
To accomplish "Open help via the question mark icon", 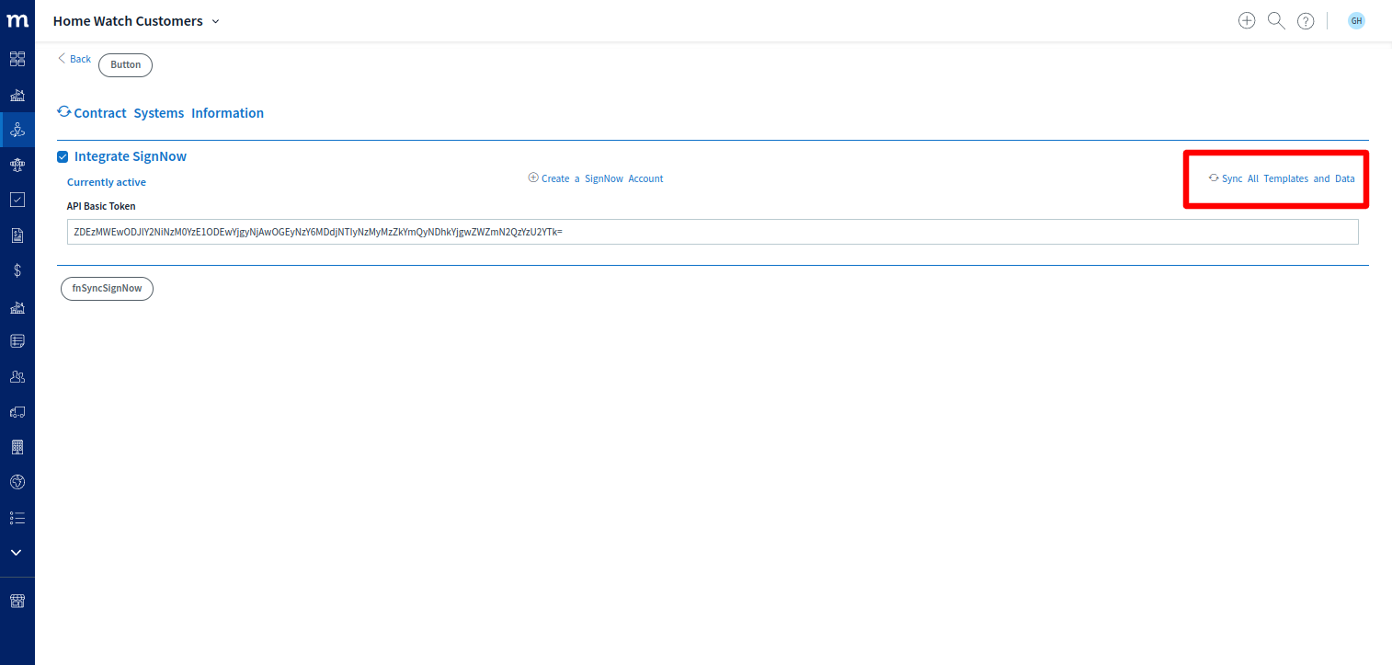I will [x=1306, y=21].
